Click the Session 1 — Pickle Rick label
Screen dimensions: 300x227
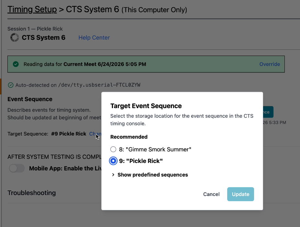click(35, 29)
